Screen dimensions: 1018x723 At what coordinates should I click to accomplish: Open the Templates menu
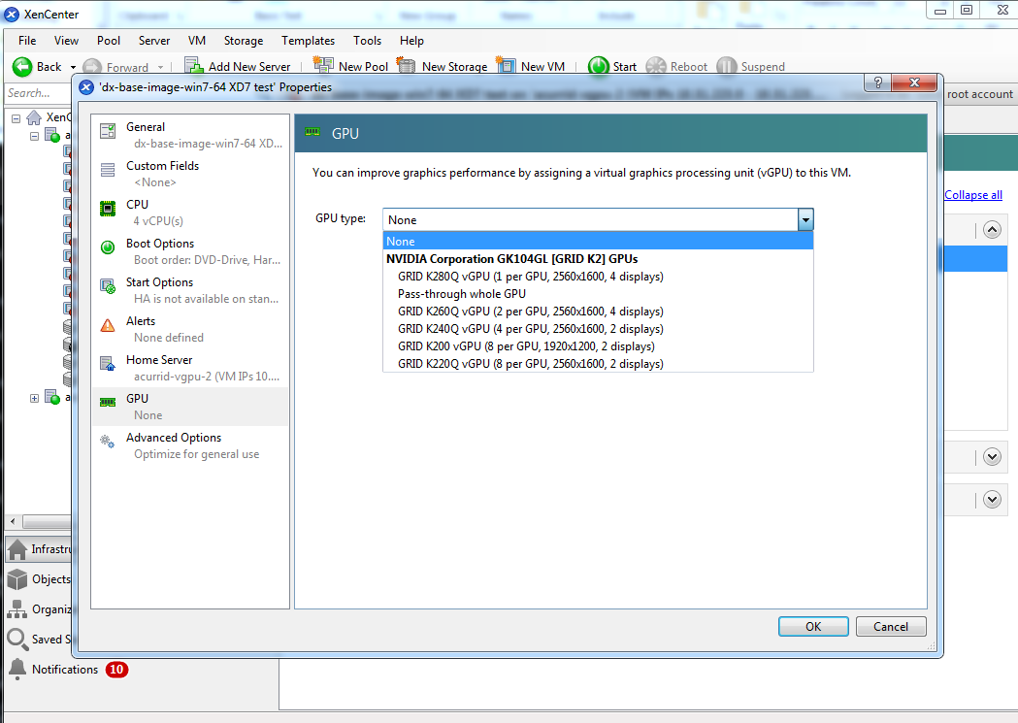(x=308, y=41)
